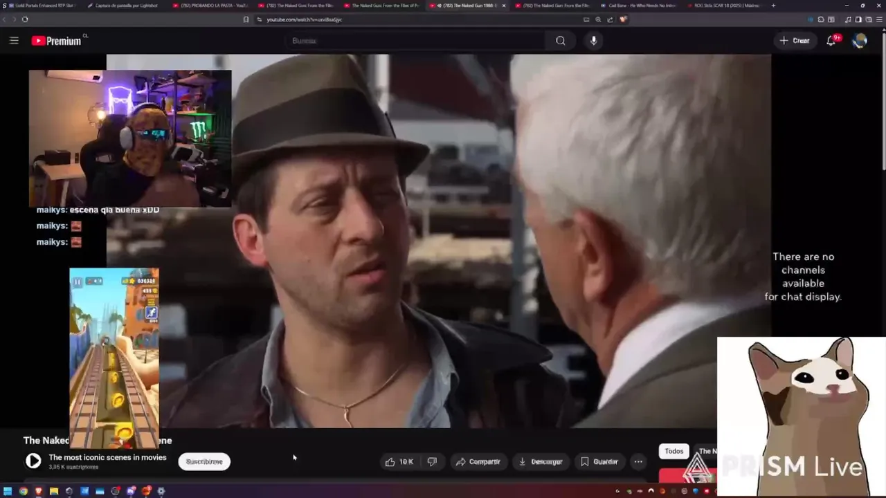Click chat message 'escena qla buena xDD'
886x498 pixels.
click(x=114, y=210)
